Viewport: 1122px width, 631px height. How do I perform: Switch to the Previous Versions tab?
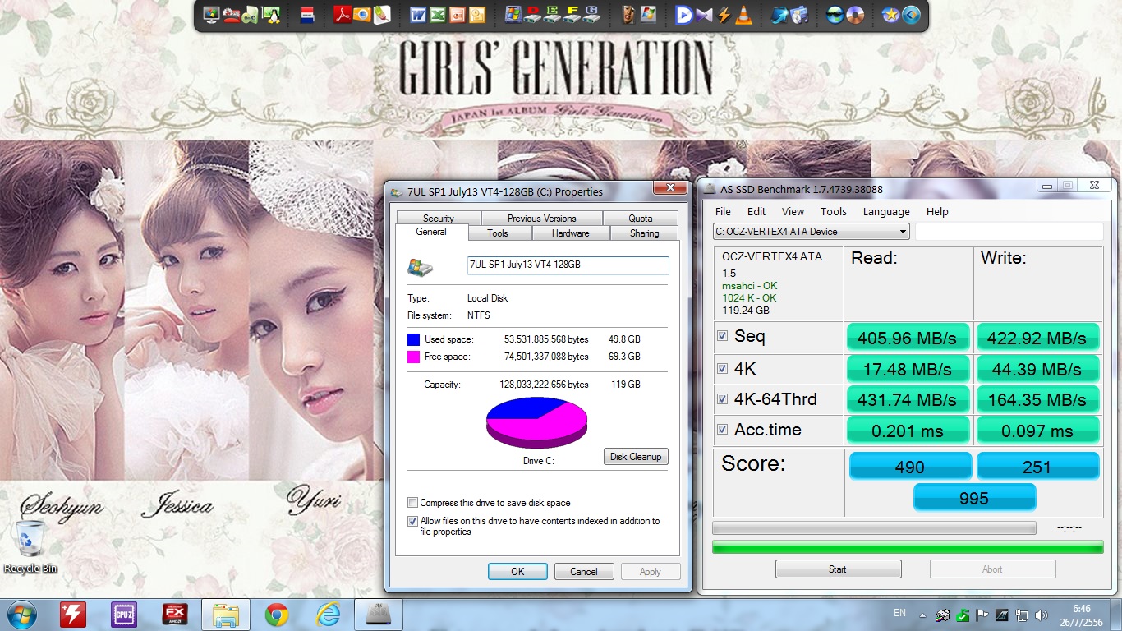point(542,219)
